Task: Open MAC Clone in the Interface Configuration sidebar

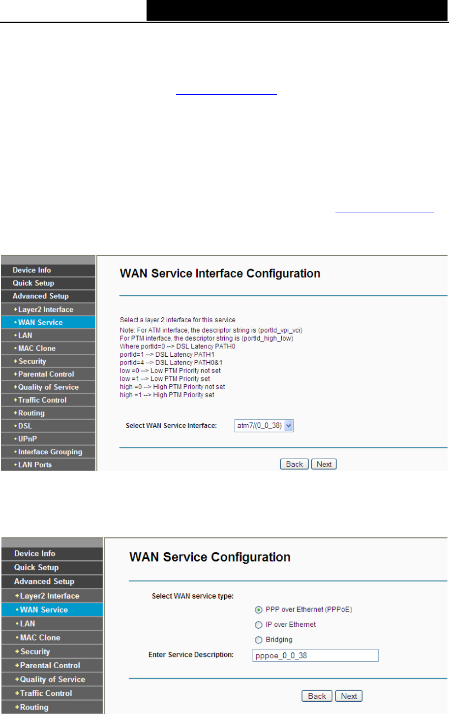Action: click(48, 348)
